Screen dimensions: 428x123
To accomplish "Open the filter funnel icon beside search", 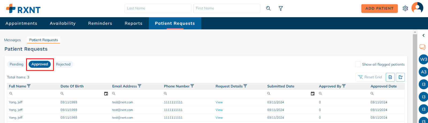I will point(281,9).
